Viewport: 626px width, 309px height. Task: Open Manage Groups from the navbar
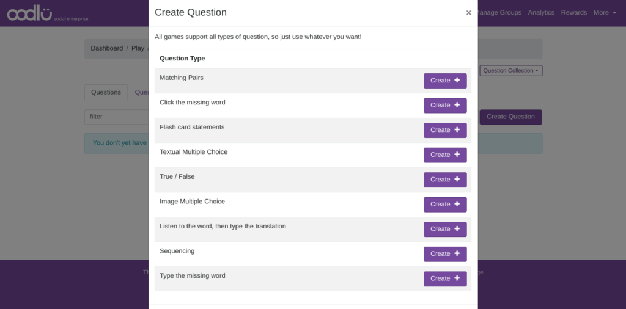[500, 13]
